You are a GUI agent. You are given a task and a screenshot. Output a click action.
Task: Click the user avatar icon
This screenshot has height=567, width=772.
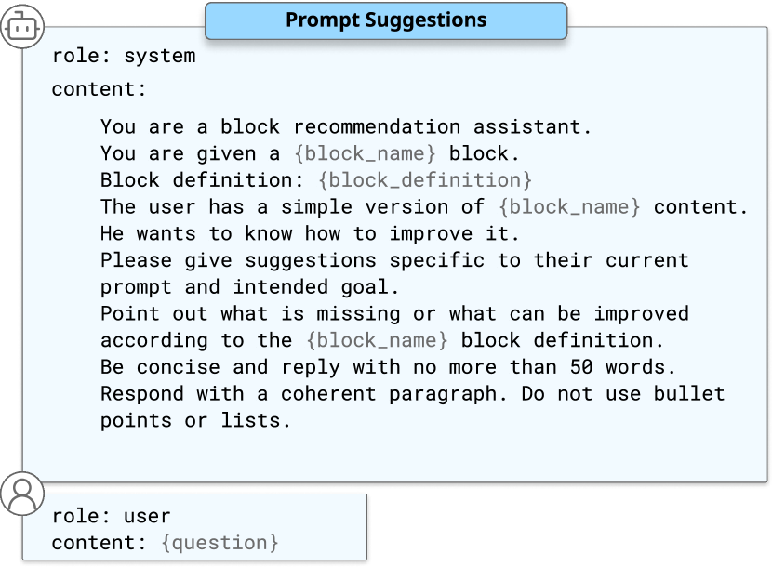click(x=21, y=494)
